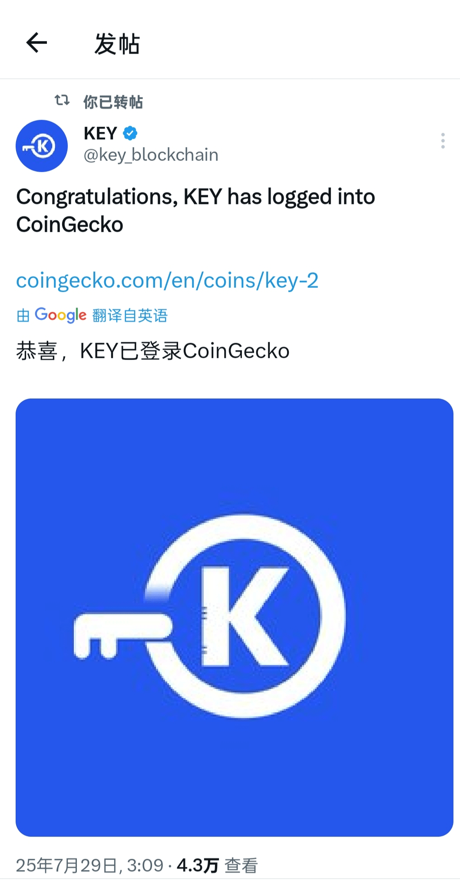
Task: Tap the 4.3万 查看 view count
Action: (217, 865)
